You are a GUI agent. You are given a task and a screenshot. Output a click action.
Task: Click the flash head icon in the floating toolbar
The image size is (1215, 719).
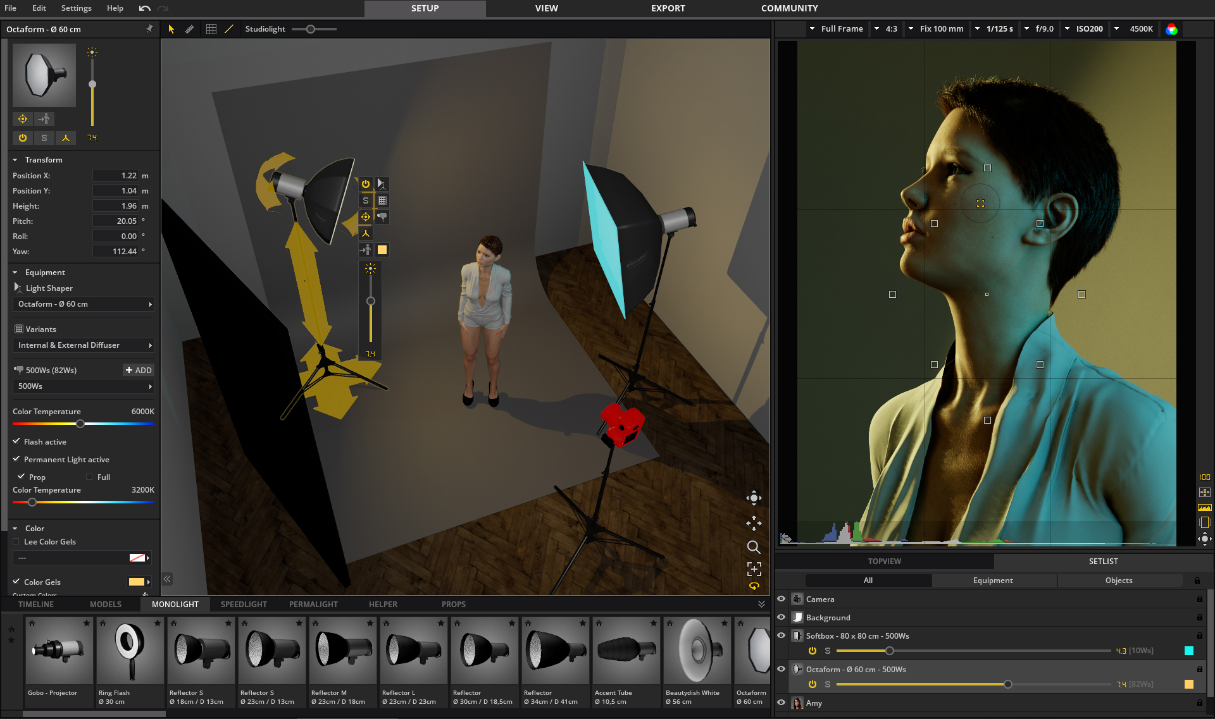382,217
